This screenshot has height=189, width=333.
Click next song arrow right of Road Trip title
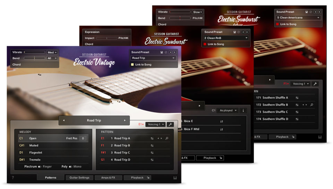[x=125, y=121]
